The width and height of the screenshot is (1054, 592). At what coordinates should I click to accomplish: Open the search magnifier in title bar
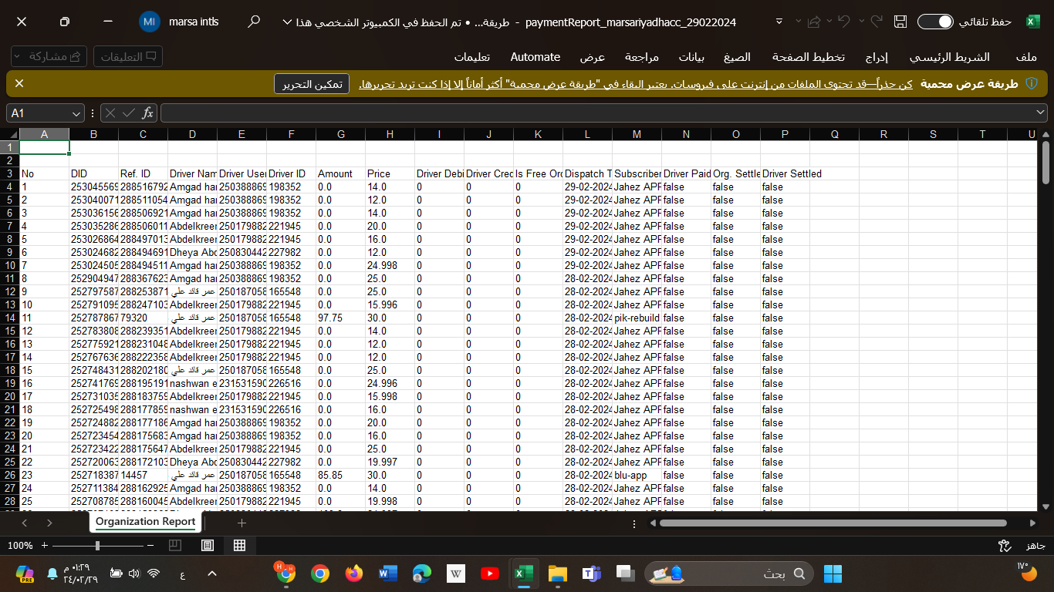(x=253, y=22)
